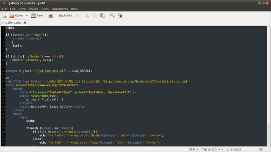
Task: Open the Documents menu
Action: pyautogui.click(x=60, y=9)
